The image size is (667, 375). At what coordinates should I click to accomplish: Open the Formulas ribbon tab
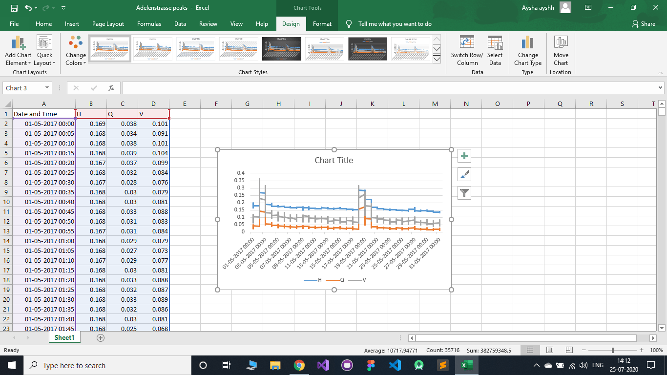pos(149,23)
